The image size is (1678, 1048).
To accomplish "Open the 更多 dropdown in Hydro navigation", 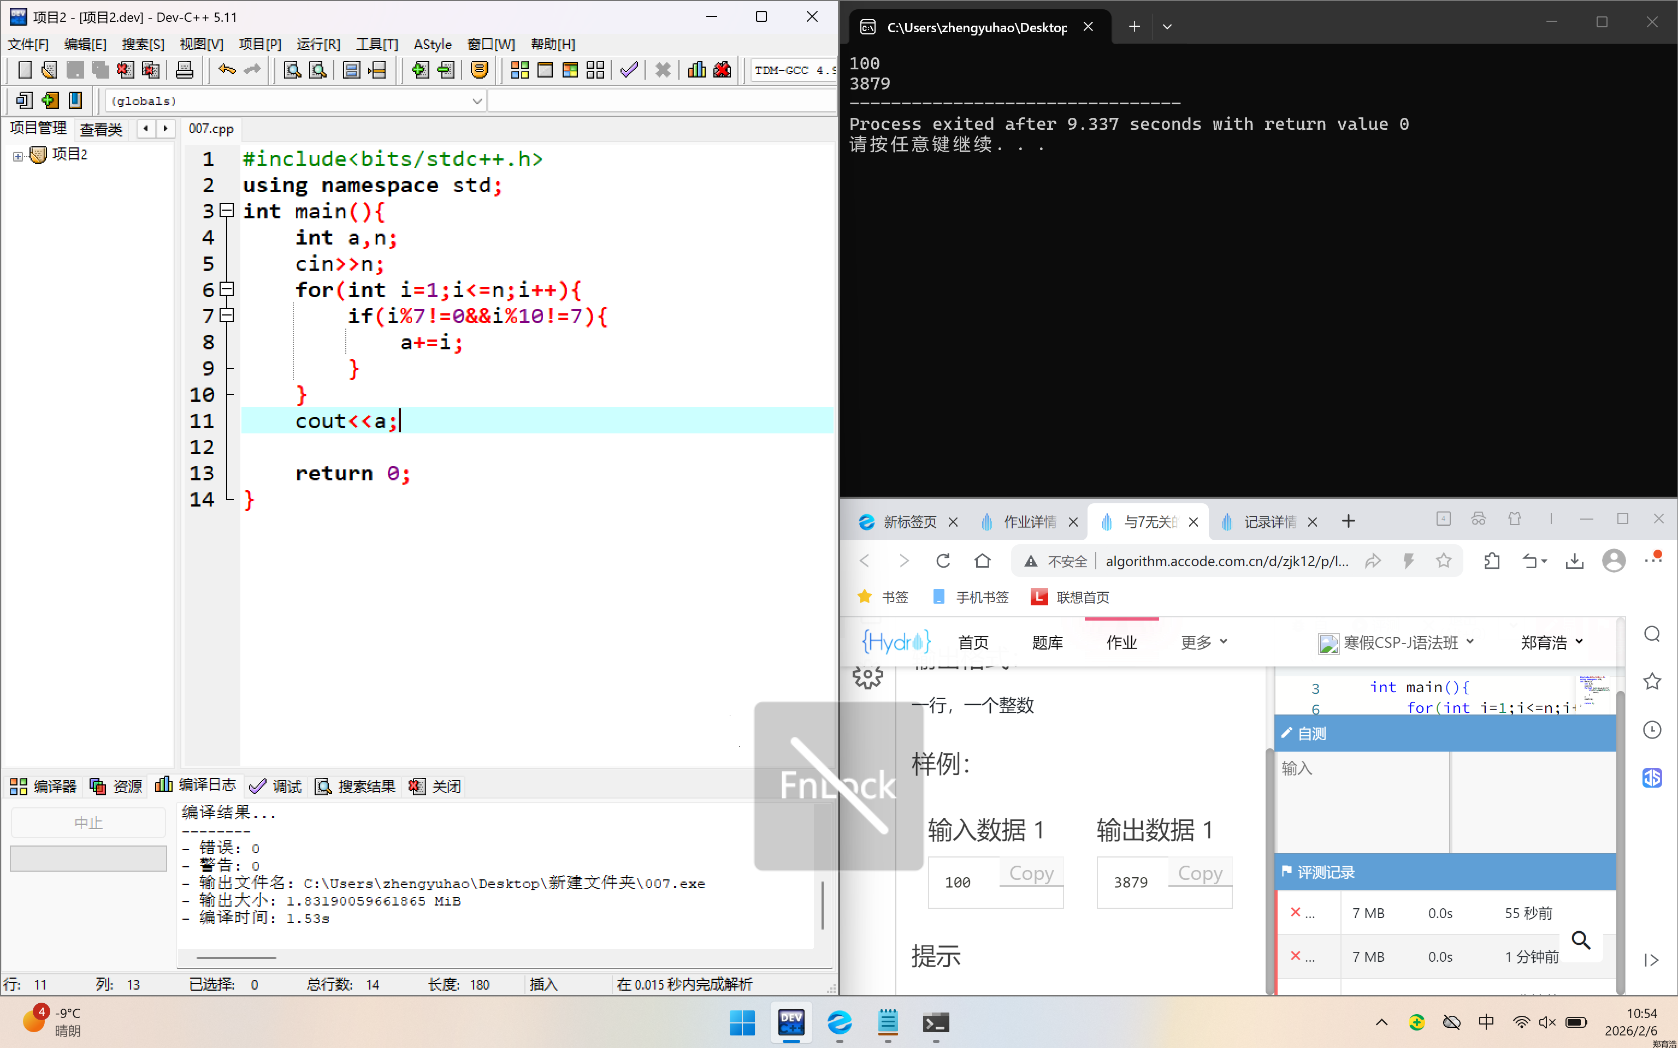I will click(x=1203, y=642).
